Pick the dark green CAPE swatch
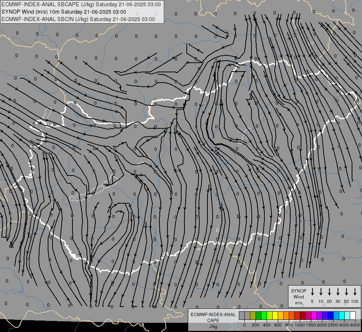This screenshot has width=362, height=332. (x=258, y=316)
